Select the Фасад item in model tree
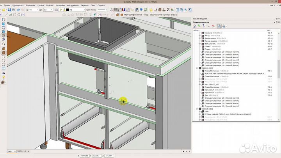The width and height of the screenshot is (281, 158). pos(207,36)
